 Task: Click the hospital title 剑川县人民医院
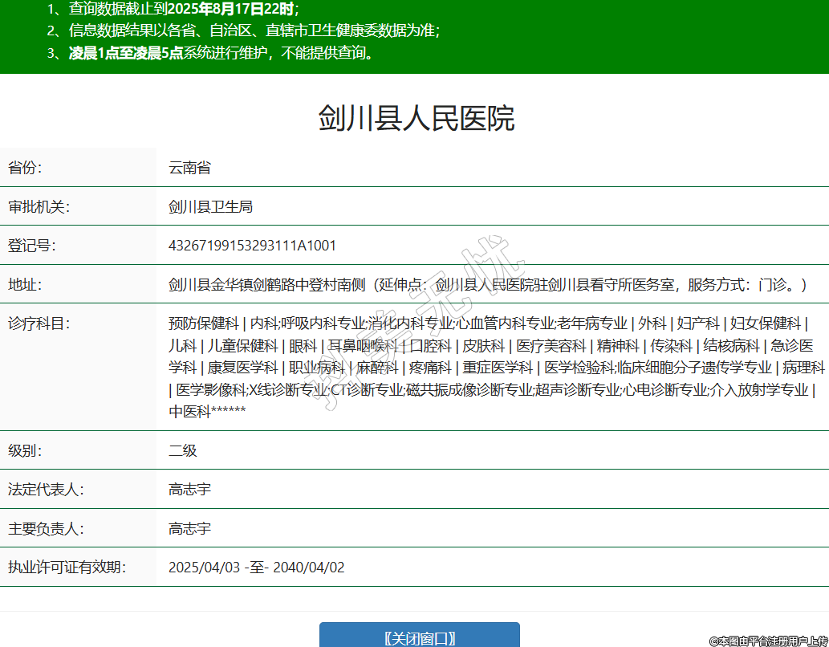pyautogui.click(x=416, y=118)
